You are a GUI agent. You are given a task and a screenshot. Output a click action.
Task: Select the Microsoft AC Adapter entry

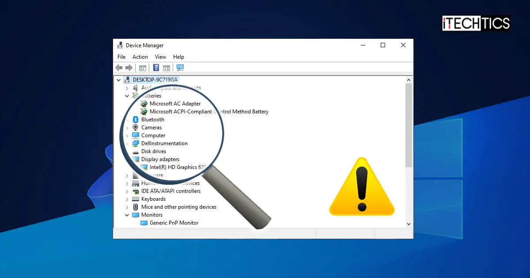coord(175,104)
